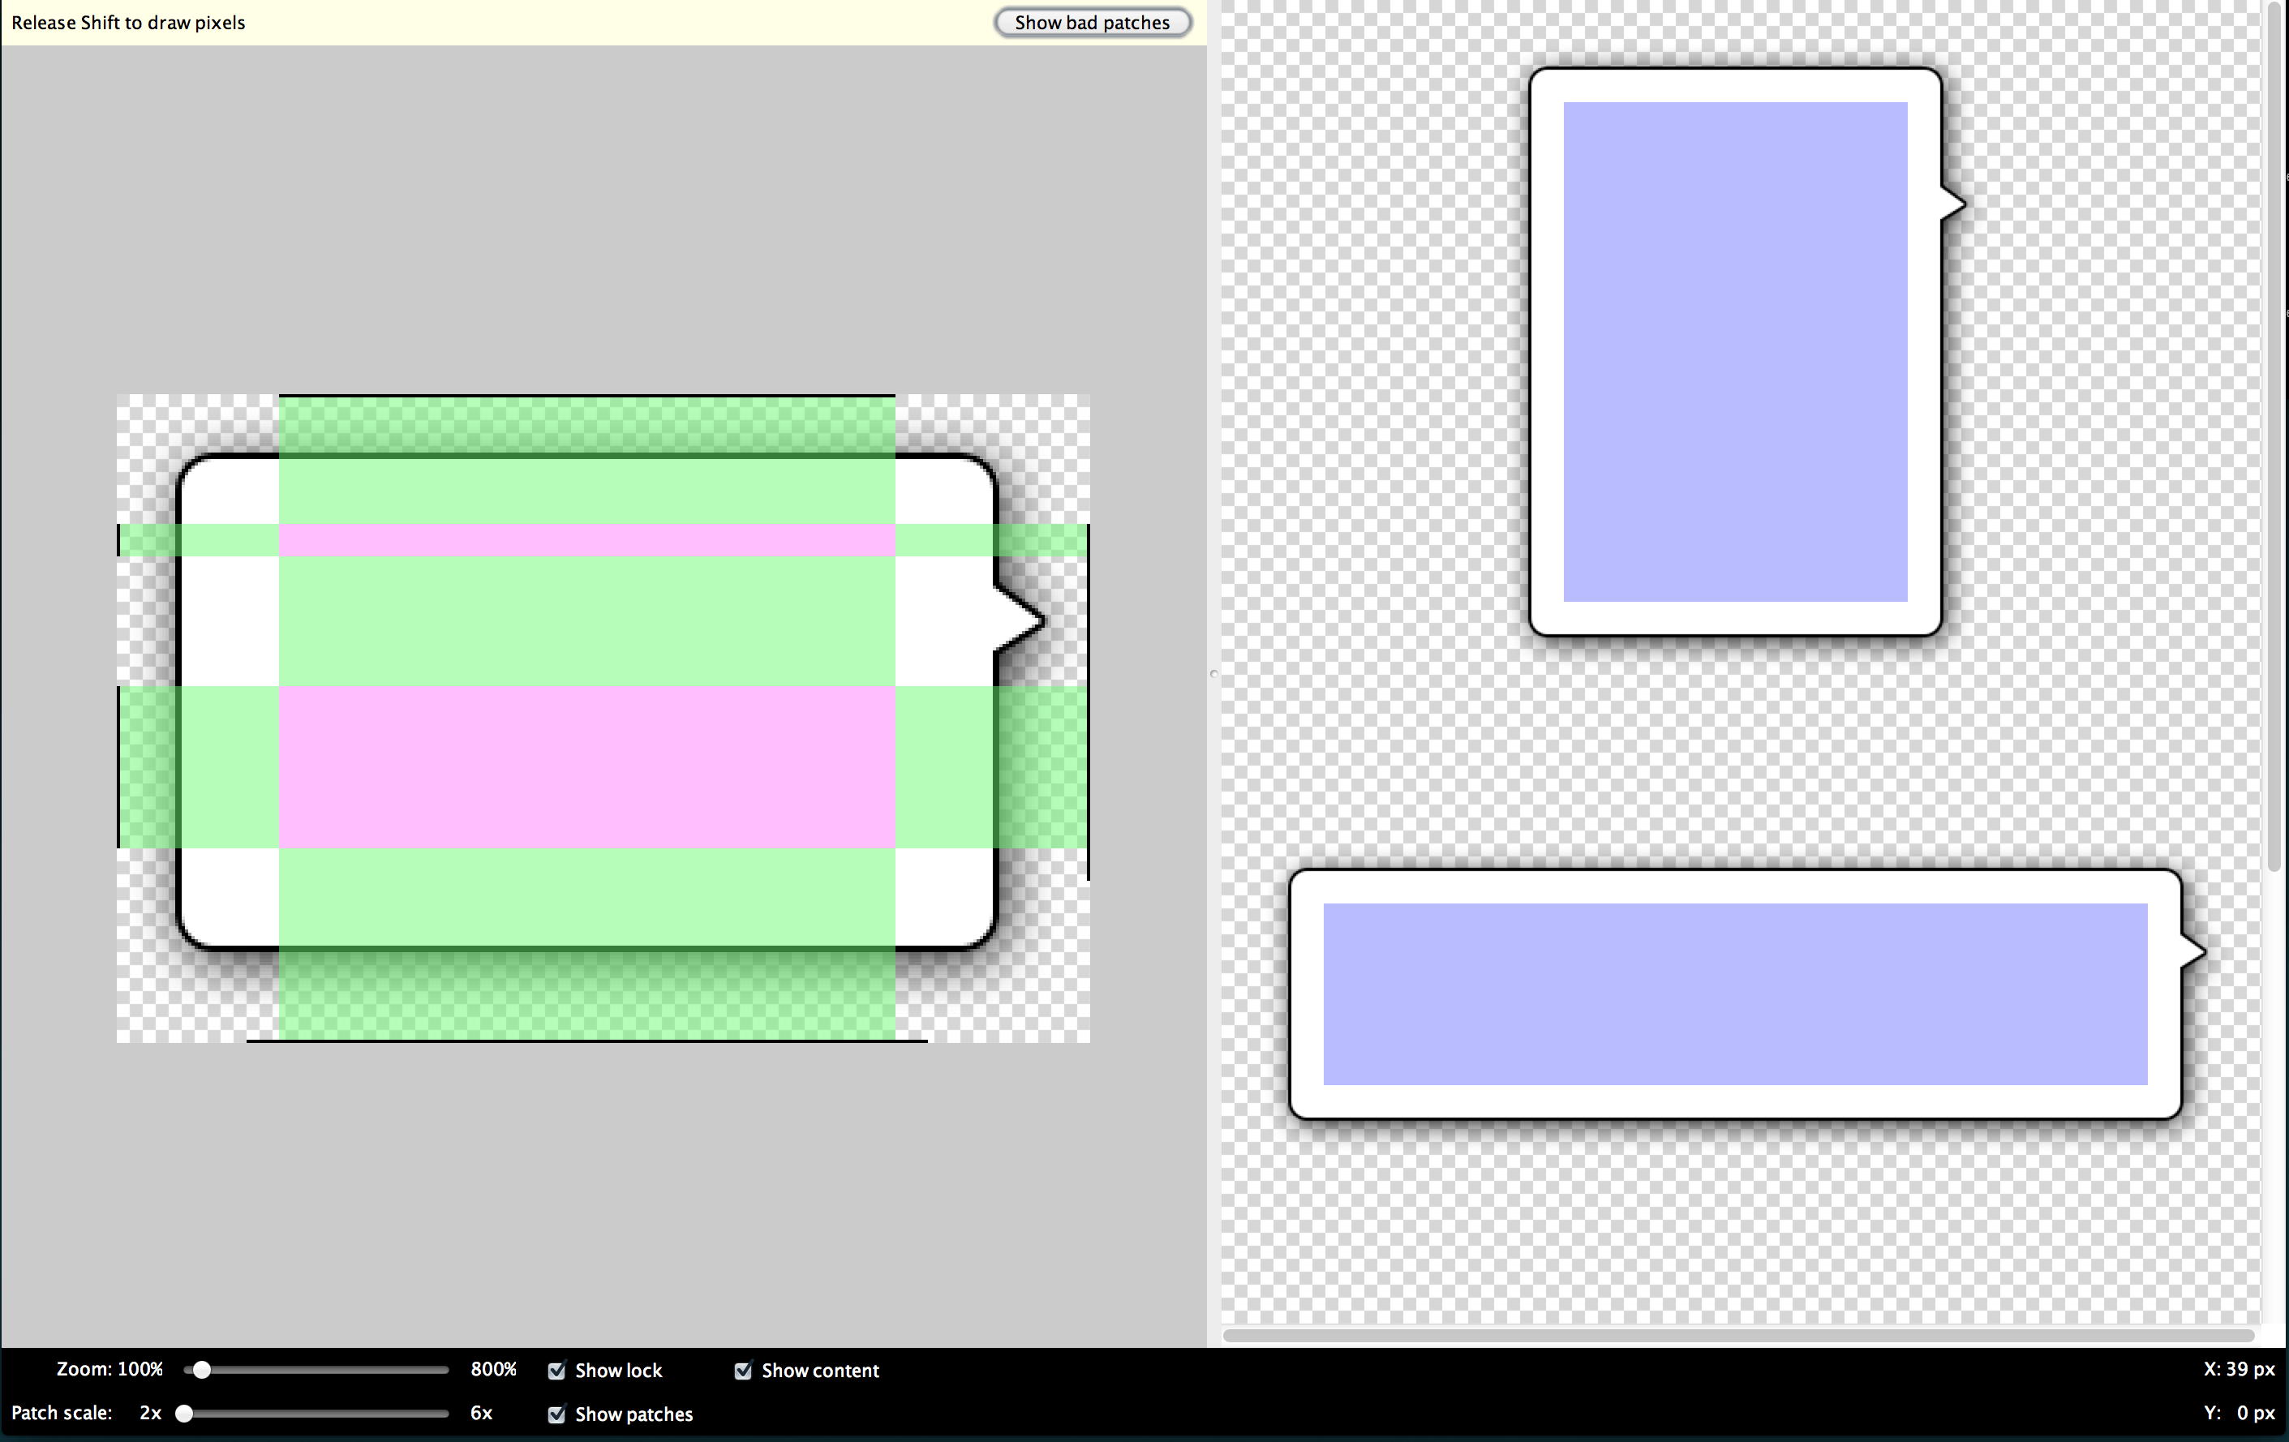The width and height of the screenshot is (2289, 1442).
Task: Click the bottom black content padding line
Action: click(x=586, y=1041)
